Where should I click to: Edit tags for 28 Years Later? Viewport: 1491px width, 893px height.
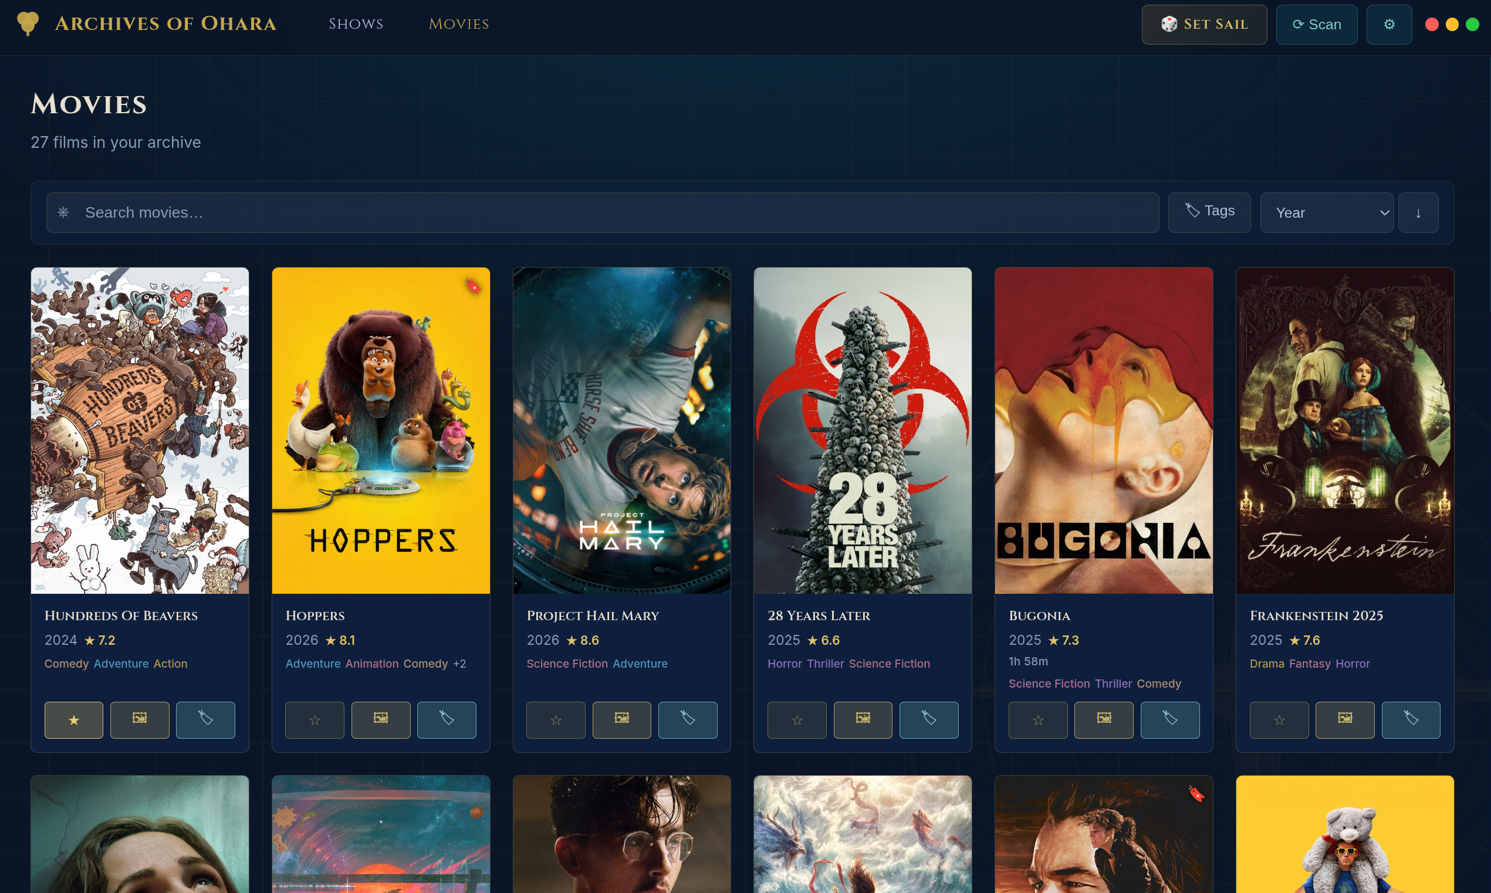(x=929, y=720)
